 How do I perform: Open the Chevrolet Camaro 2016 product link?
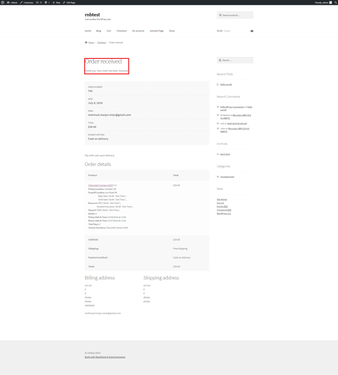pos(100,185)
